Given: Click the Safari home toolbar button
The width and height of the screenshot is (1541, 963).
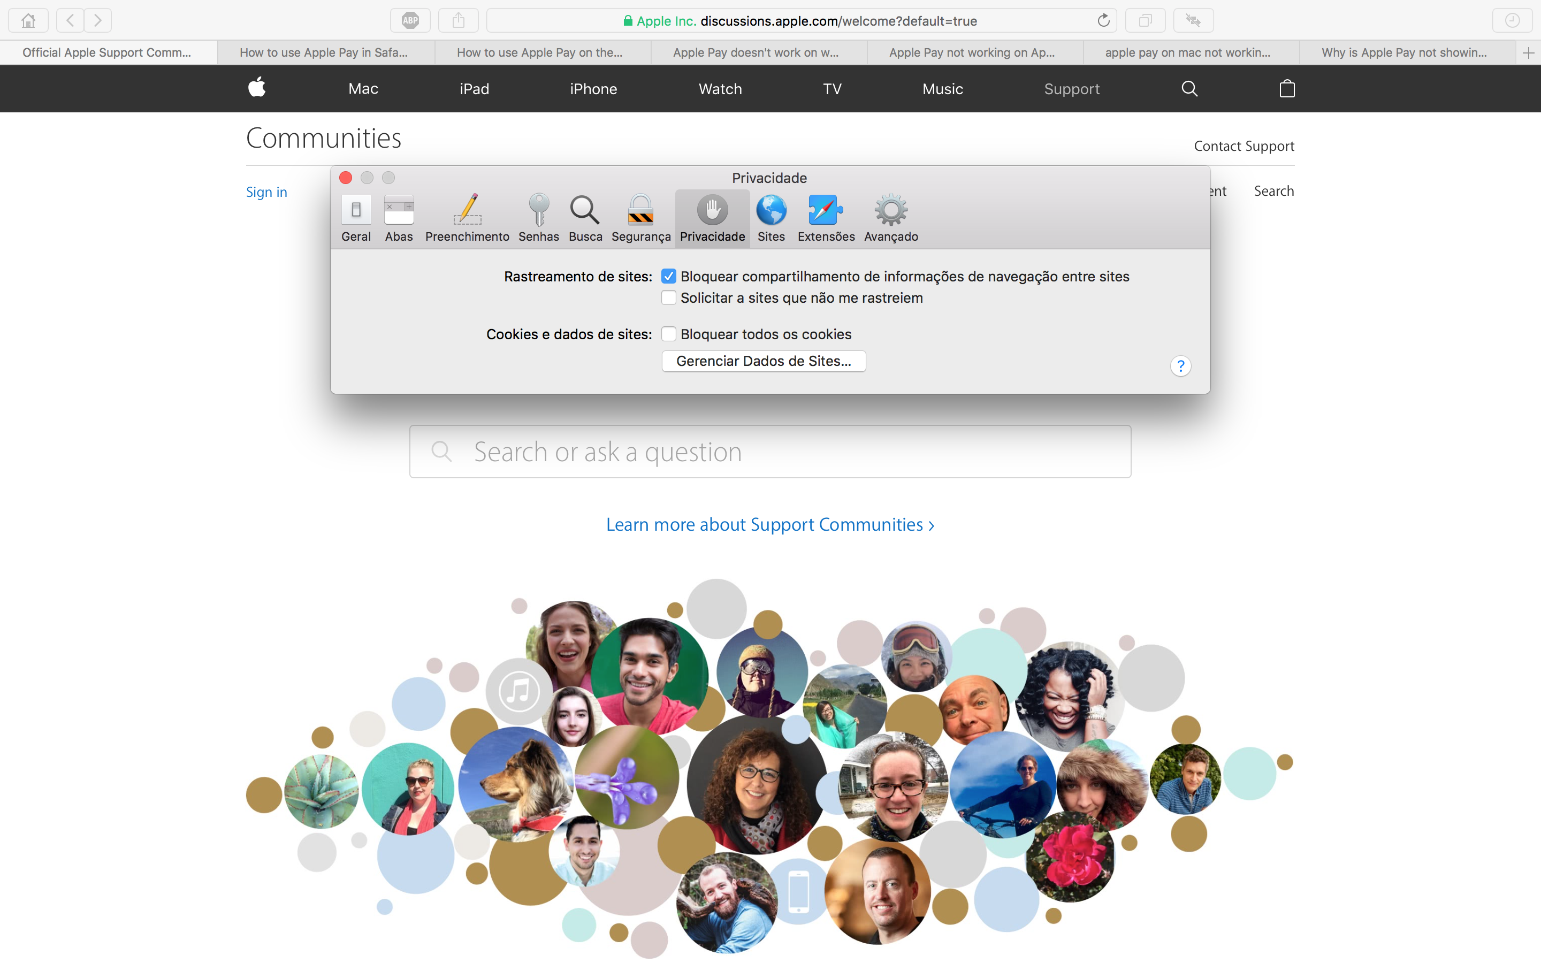Looking at the screenshot, I should point(28,20).
